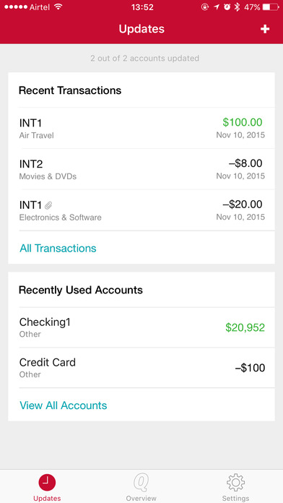Open View All Accounts link
The height and width of the screenshot is (503, 283).
pos(64,405)
